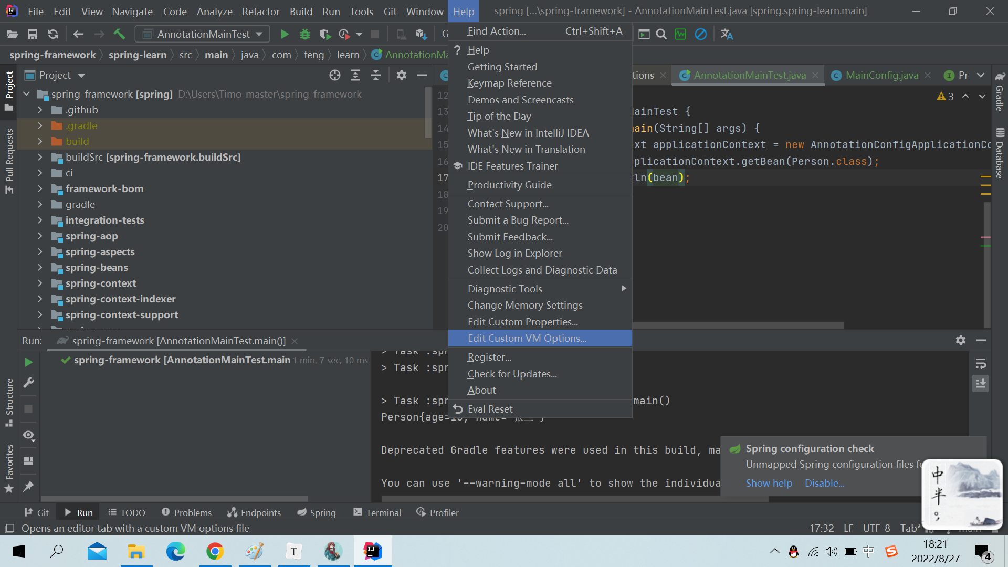
Task: Click the Translate icon in toolbar
Action: pyautogui.click(x=727, y=34)
